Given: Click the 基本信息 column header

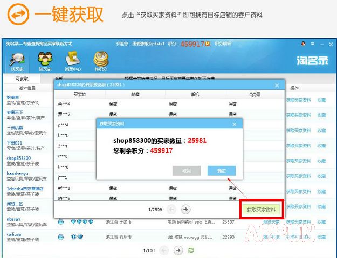Looking at the screenshot, I should (x=27, y=88).
